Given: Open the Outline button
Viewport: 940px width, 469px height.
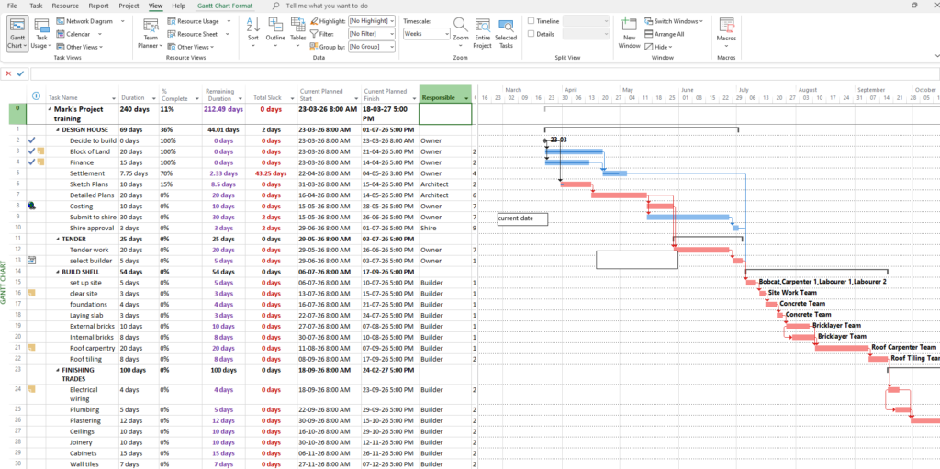Looking at the screenshot, I should 275,34.
